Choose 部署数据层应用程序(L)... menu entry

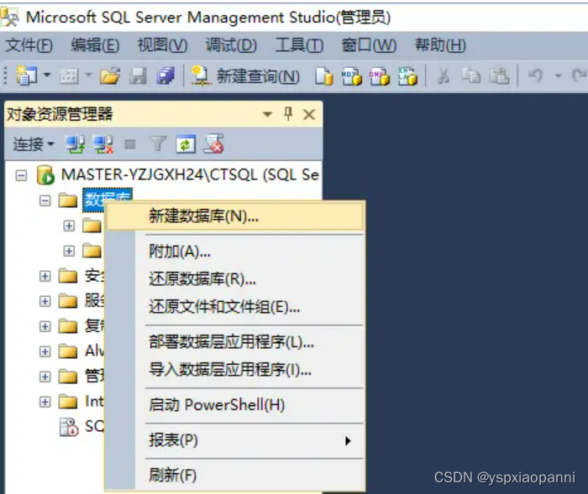[235, 341]
